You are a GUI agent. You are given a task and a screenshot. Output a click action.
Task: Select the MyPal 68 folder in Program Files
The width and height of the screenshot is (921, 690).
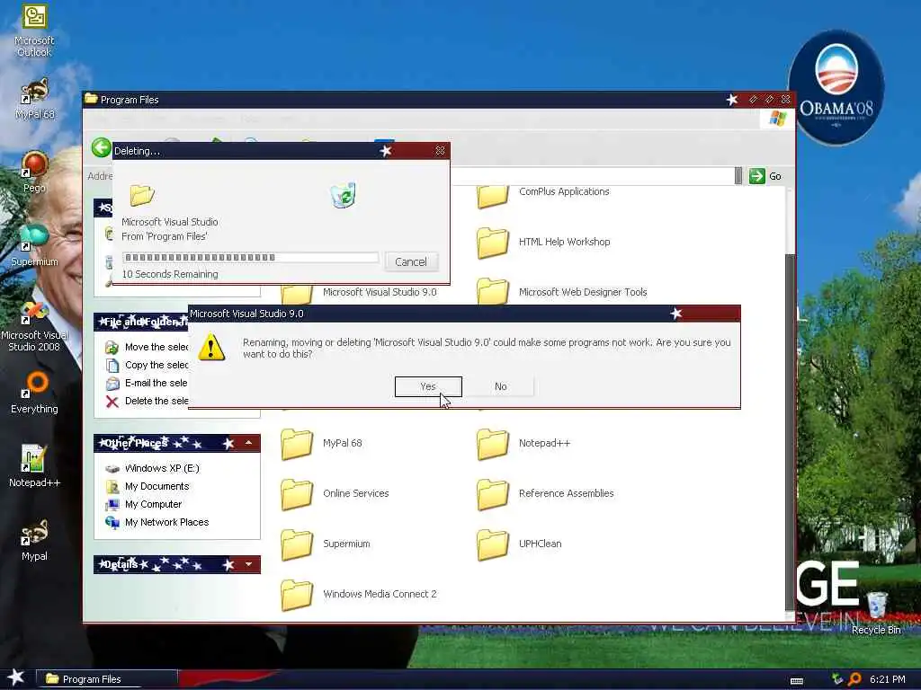[x=321, y=444]
